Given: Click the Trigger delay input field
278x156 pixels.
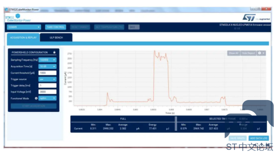Looking at the screenshot, I should [x=47, y=85].
